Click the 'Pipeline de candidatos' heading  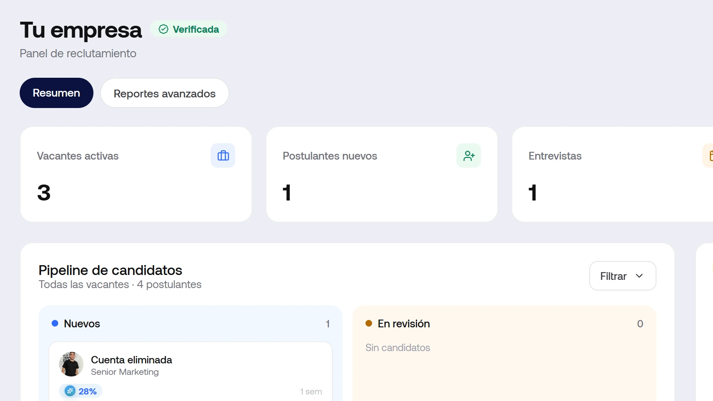point(110,270)
